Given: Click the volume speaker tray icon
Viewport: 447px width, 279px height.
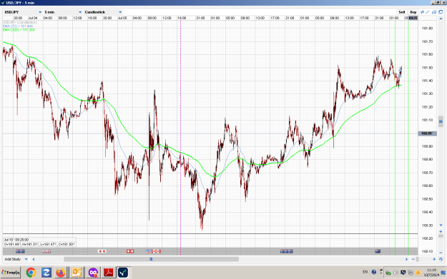Looking at the screenshot, I should [396, 273].
